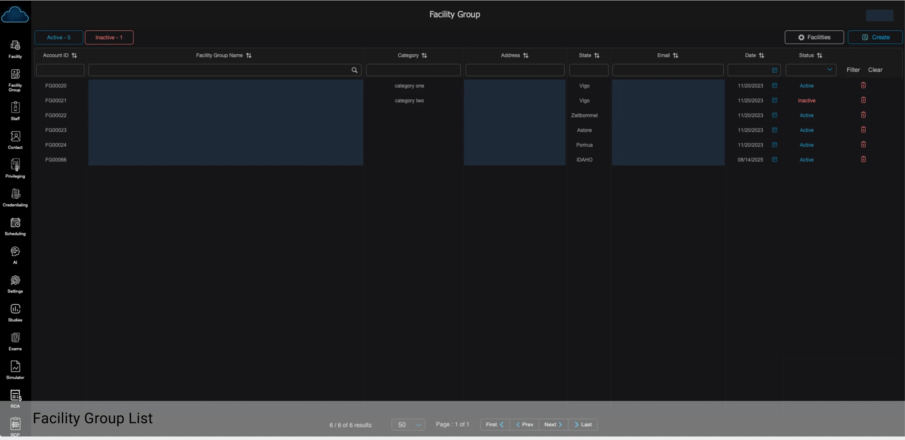Screen dimensions: 905x440
Task: Open the Contact sidebar section
Action: pos(15,140)
